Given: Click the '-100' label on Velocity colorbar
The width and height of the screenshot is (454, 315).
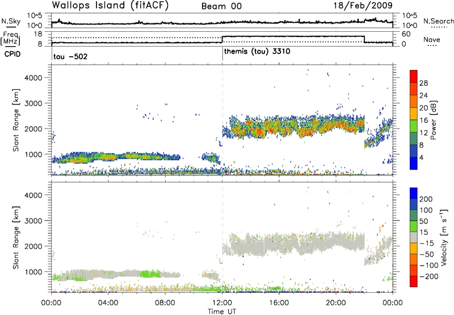Looking at the screenshot, I should [x=429, y=266].
